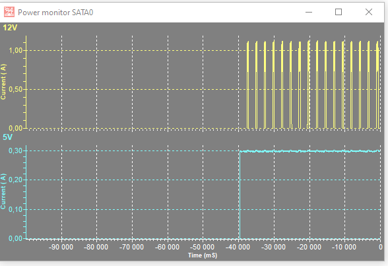Click the -90 000 time axis label
This screenshot has width=388, height=266.
[x=61, y=247]
